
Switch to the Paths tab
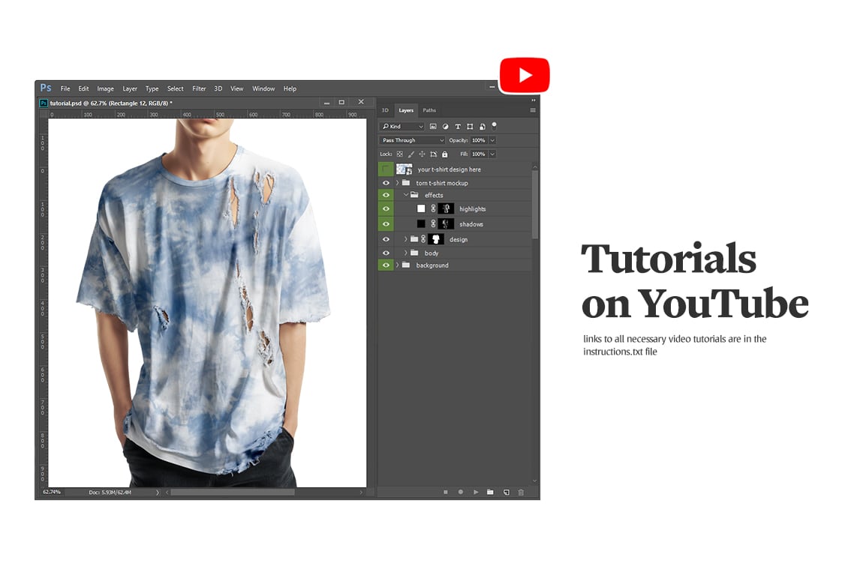429,110
